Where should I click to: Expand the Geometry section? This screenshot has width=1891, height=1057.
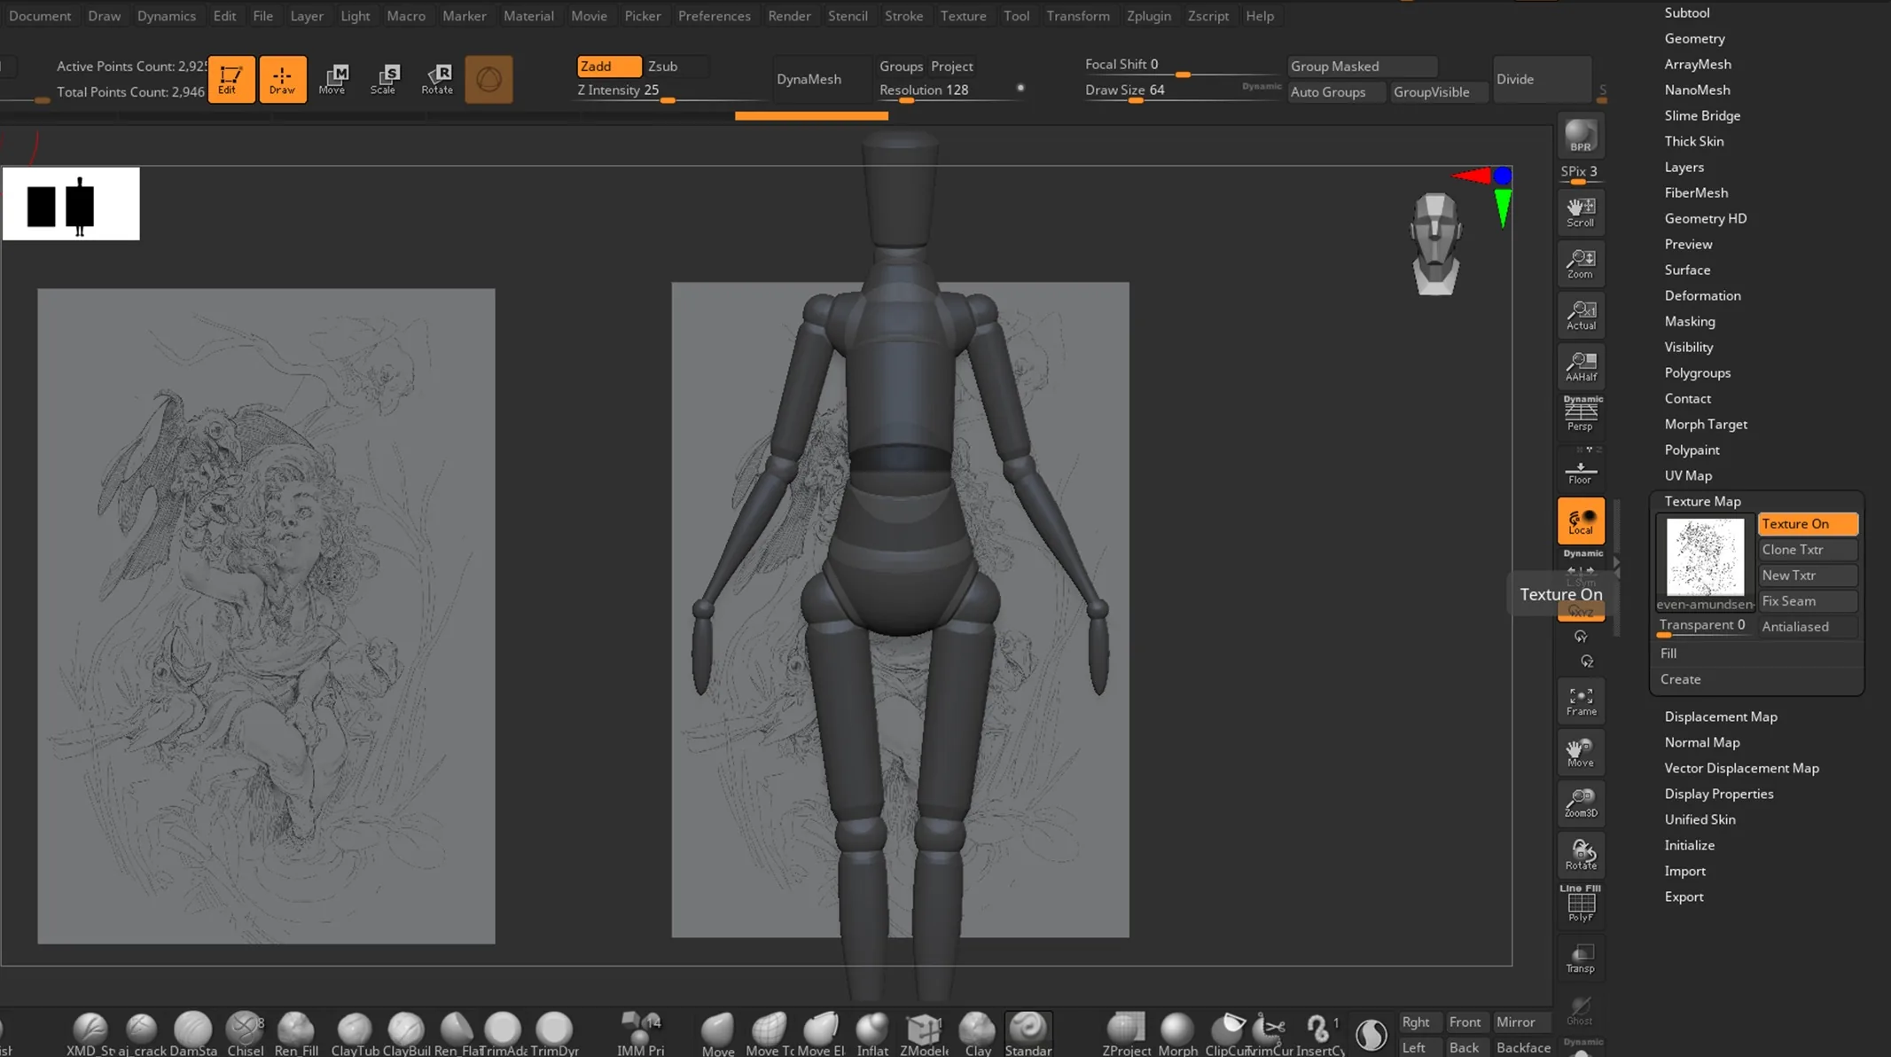click(x=1694, y=38)
